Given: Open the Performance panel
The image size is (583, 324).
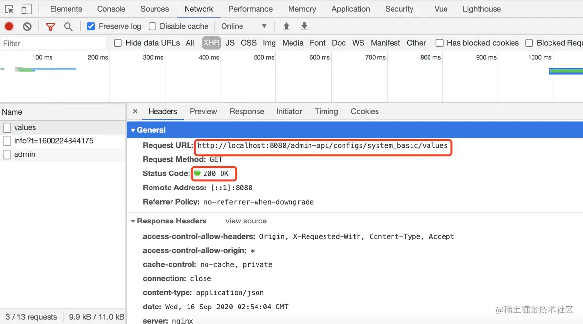Looking at the screenshot, I should [251, 9].
